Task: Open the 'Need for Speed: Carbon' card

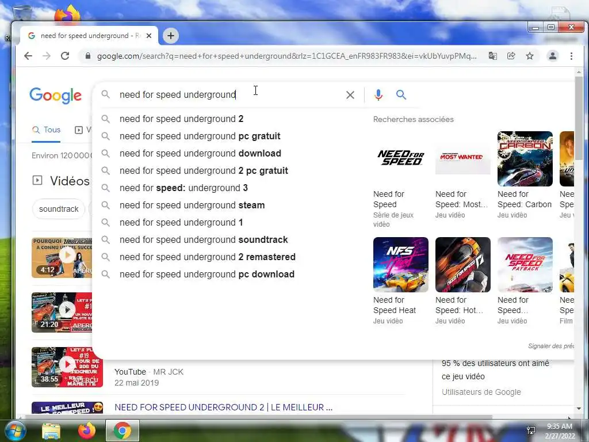Action: [525, 175]
